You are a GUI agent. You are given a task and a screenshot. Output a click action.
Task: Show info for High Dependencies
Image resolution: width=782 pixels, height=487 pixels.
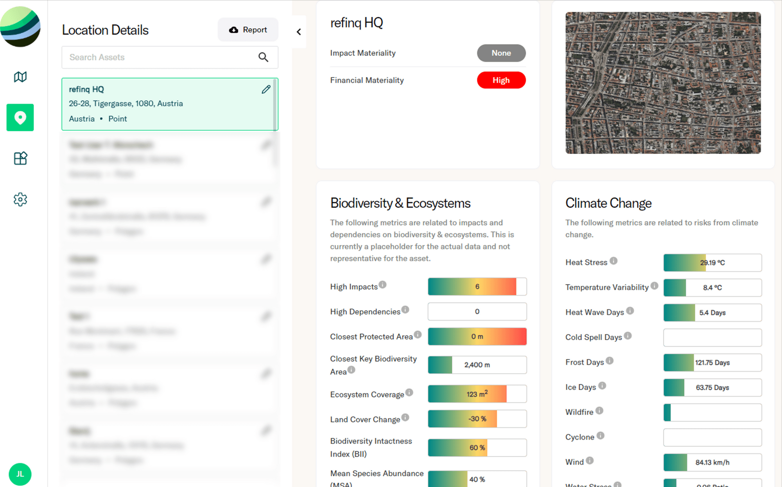[x=405, y=310]
